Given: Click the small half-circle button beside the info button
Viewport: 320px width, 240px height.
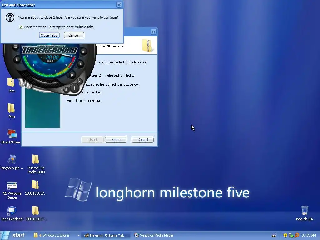Looking at the screenshot, I should tap(66, 90).
